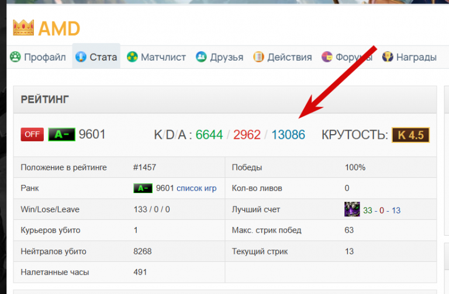Click the hero portrait in Лучший счет

[352, 209]
